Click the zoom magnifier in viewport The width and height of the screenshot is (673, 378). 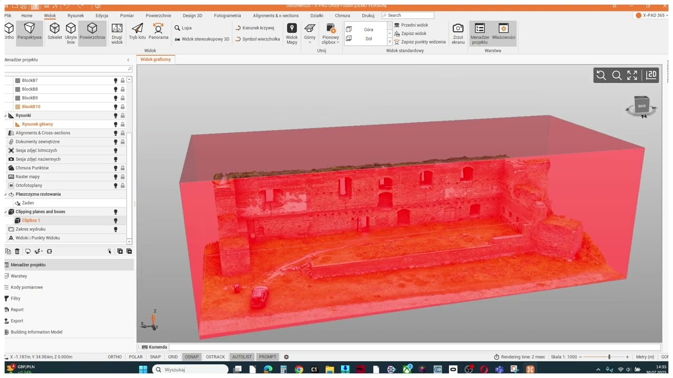click(617, 76)
